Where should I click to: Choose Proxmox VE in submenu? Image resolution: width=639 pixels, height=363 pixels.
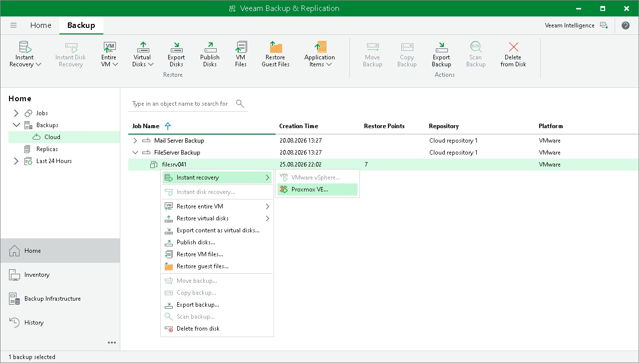pos(318,189)
